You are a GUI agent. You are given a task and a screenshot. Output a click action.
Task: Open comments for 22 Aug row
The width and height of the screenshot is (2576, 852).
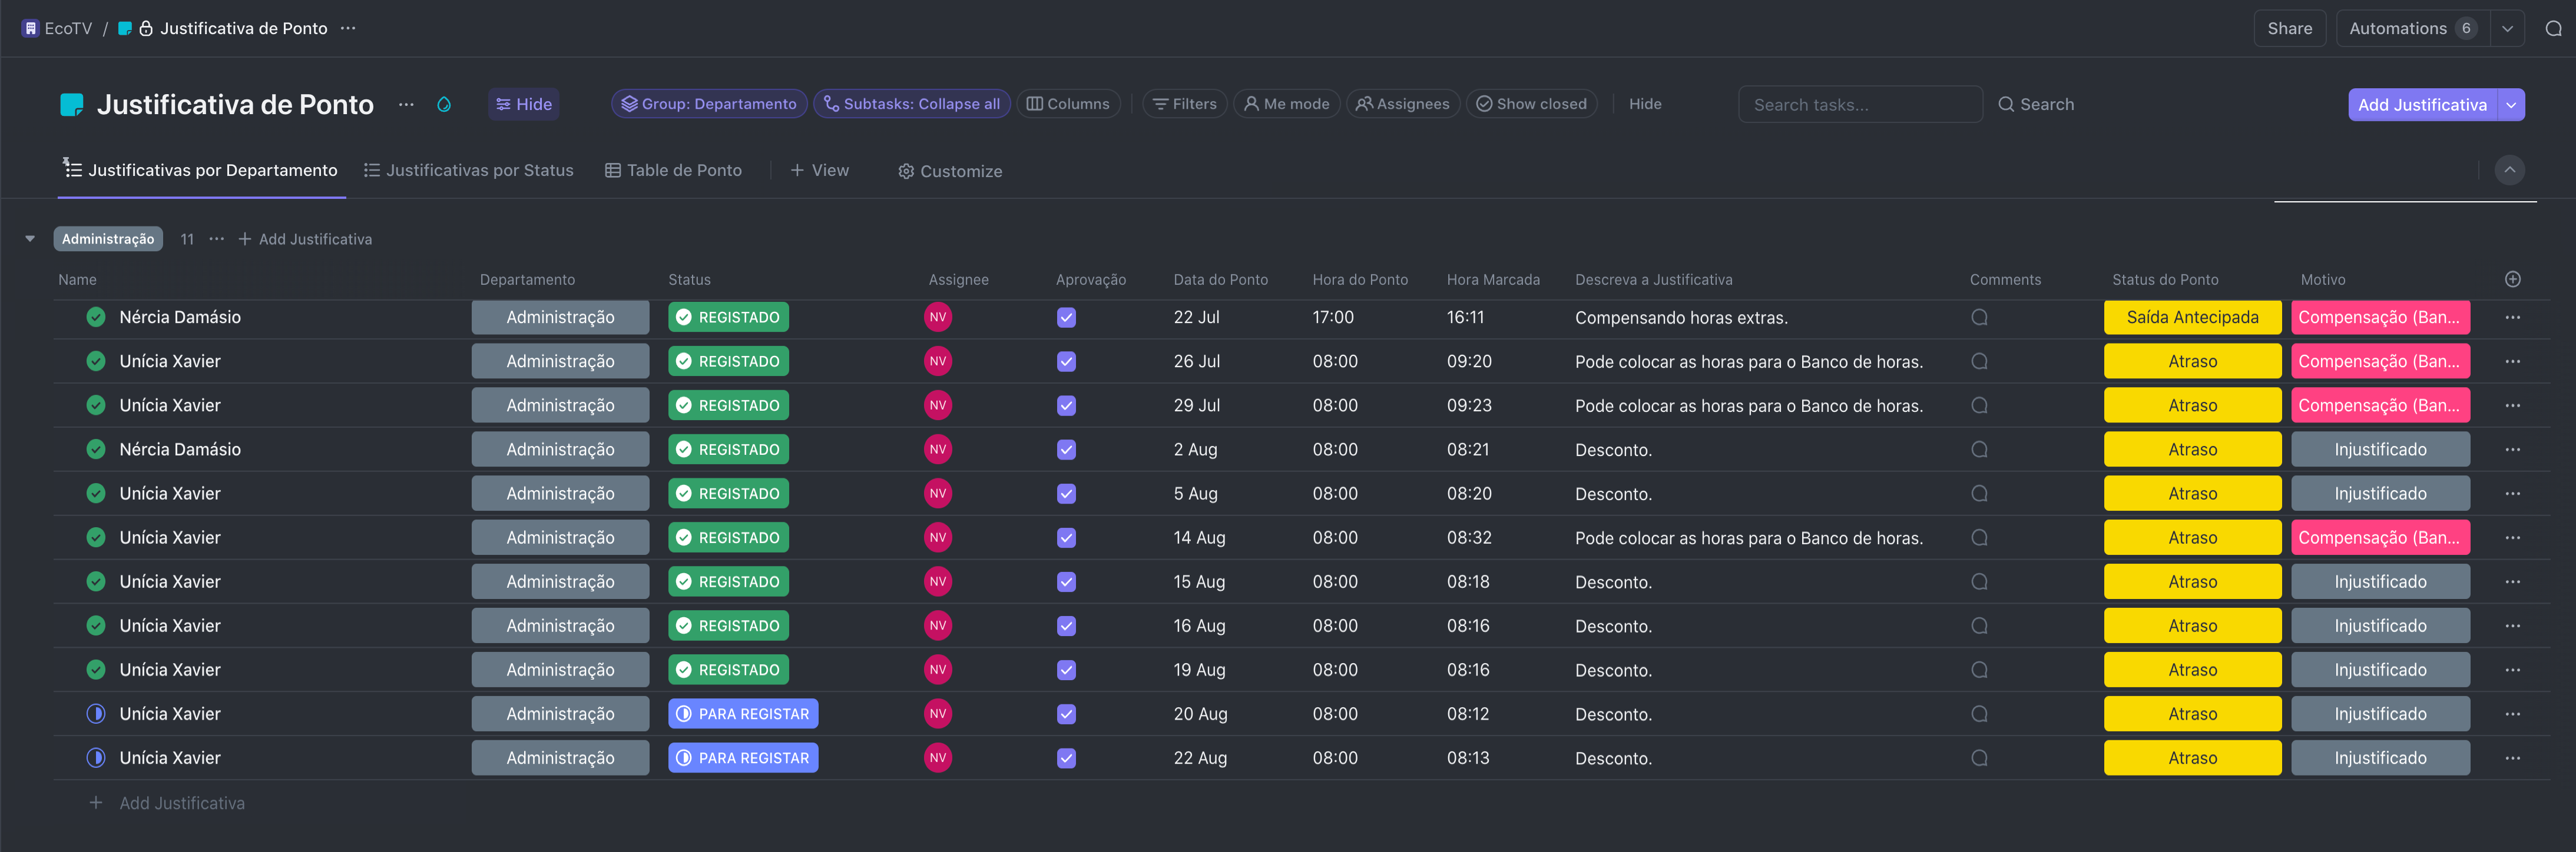[1979, 758]
